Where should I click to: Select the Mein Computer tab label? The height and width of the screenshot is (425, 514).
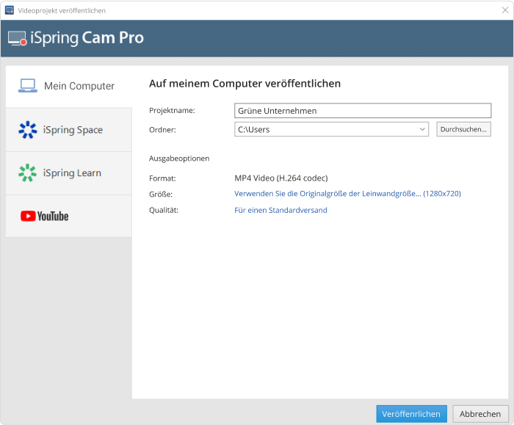coord(79,86)
